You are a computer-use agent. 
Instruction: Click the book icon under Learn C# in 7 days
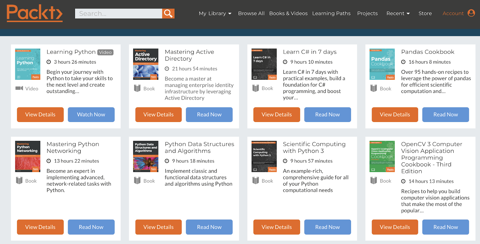[x=256, y=88]
